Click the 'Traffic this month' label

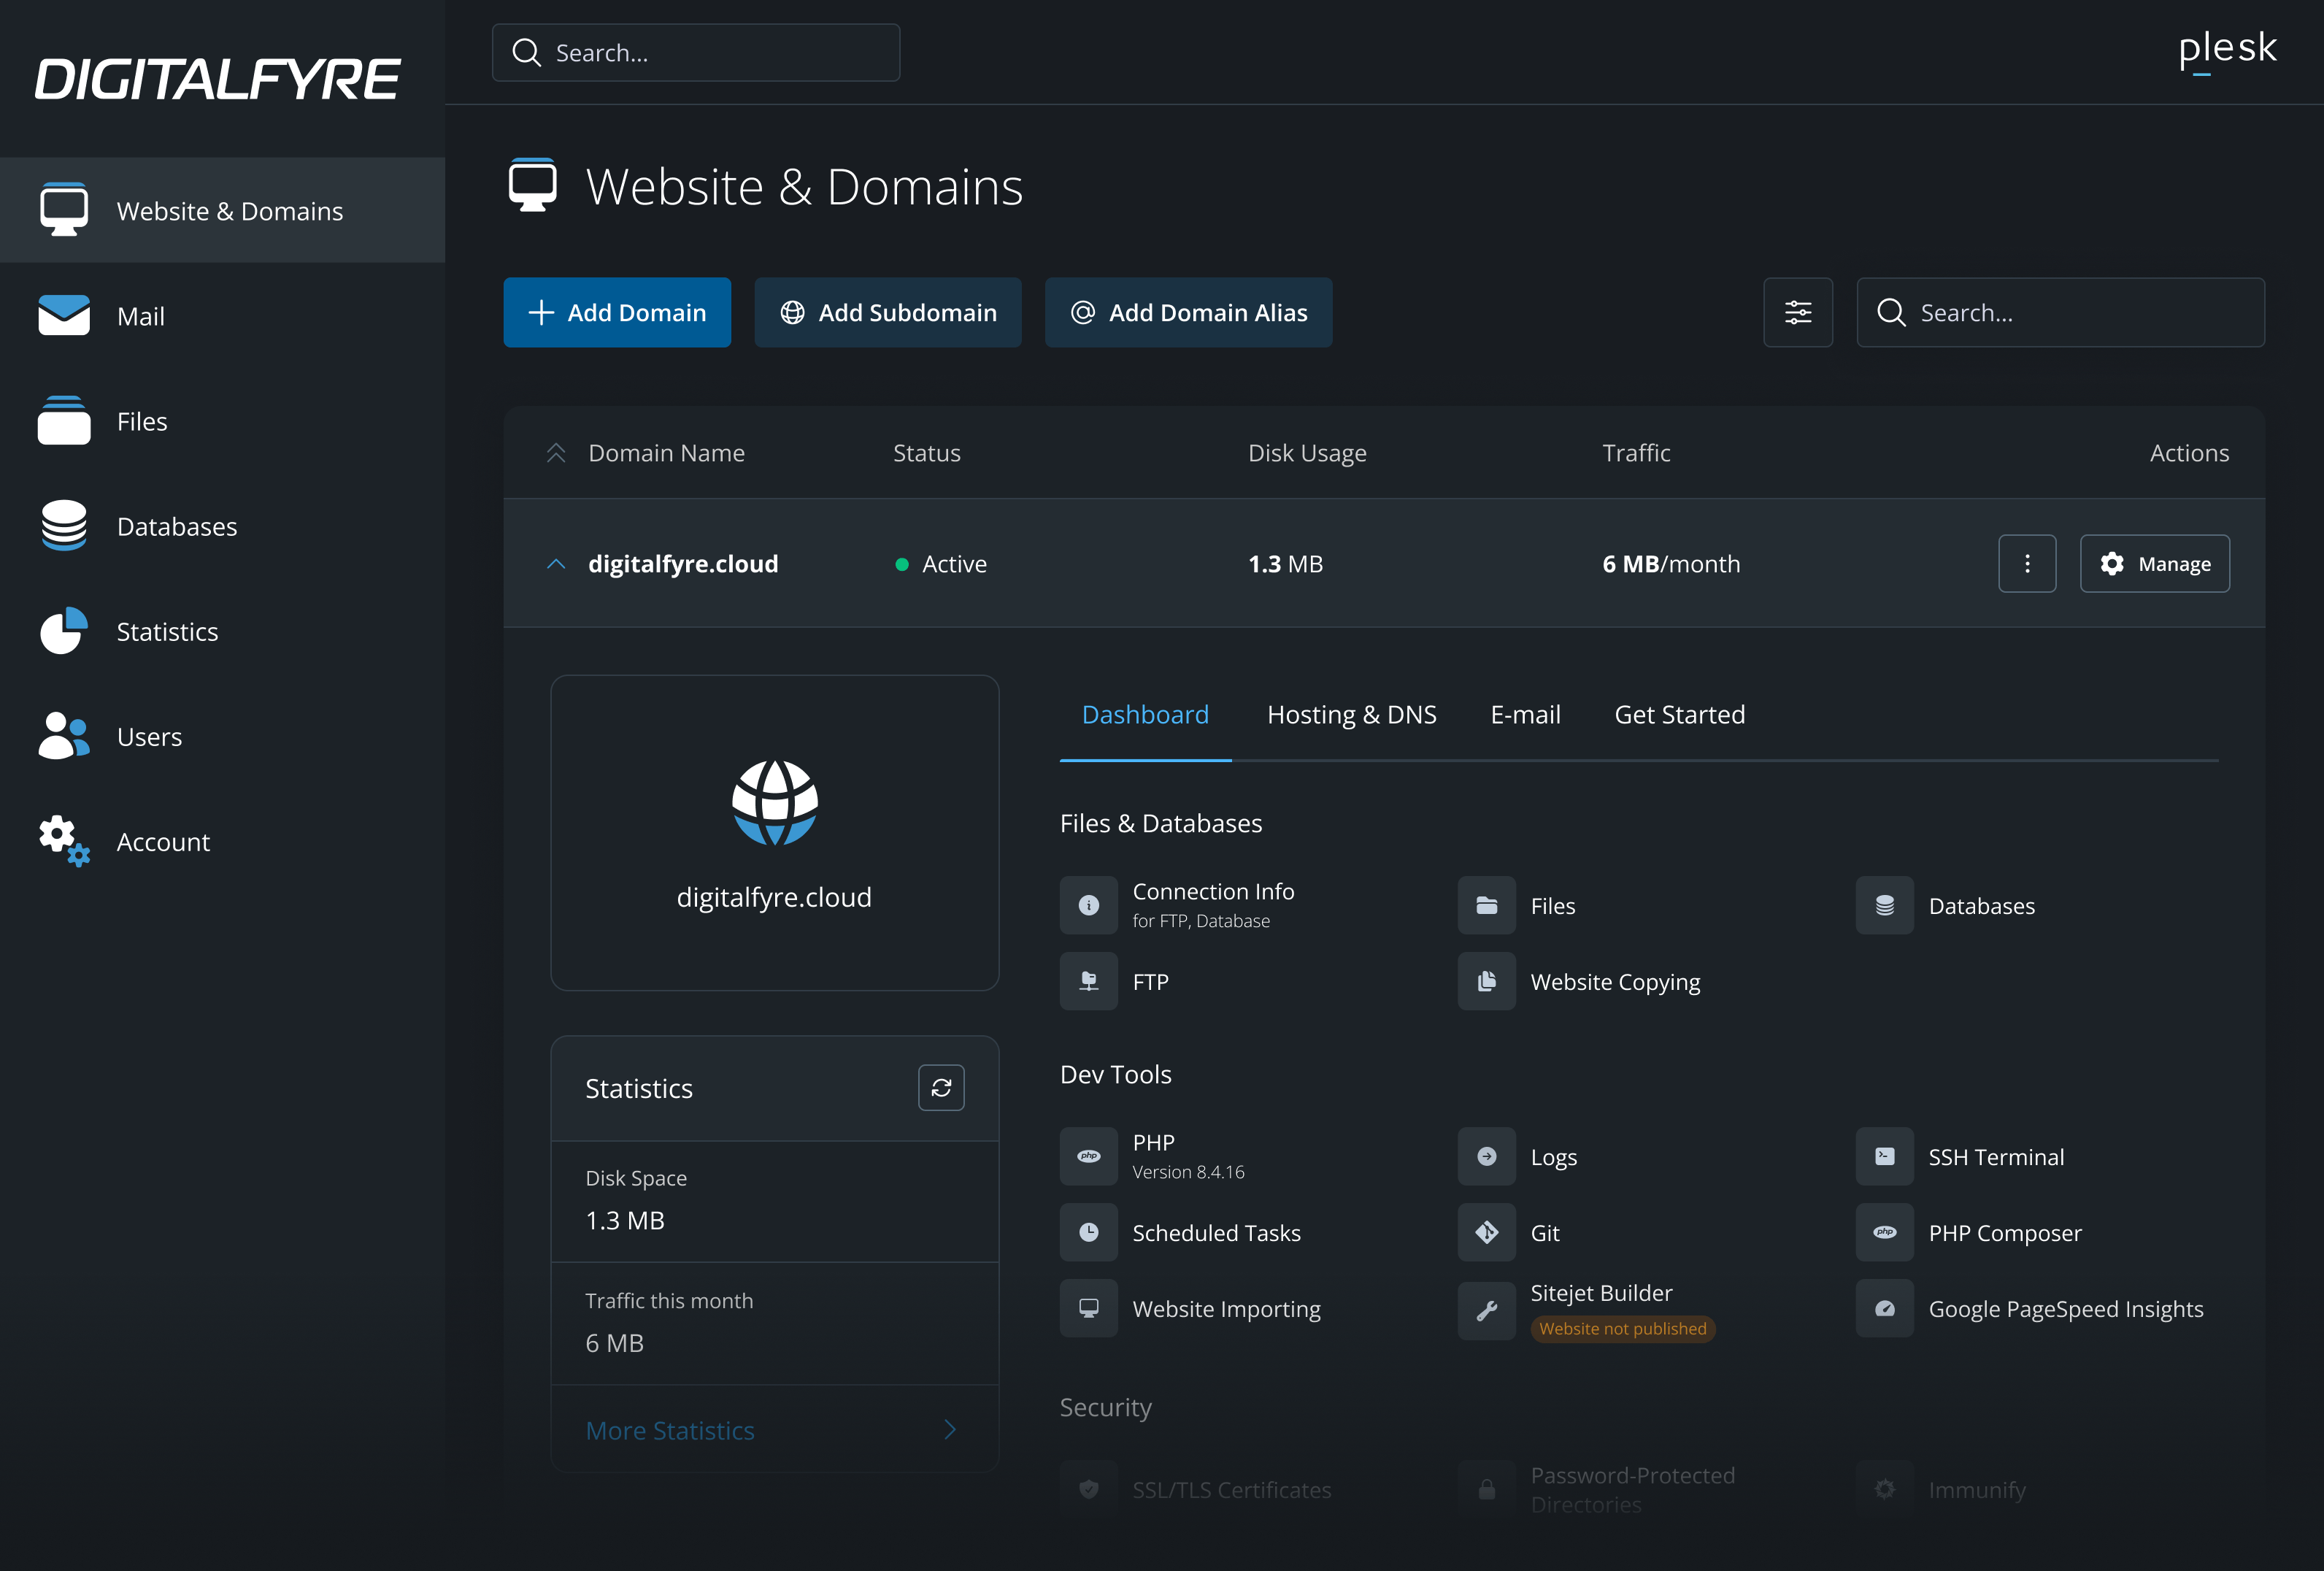pos(669,1300)
